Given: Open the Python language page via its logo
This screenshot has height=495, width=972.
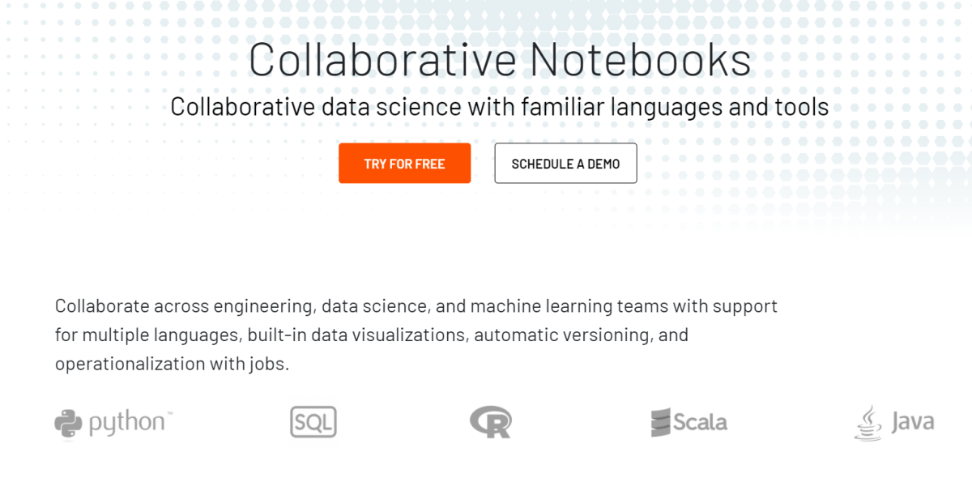Looking at the screenshot, I should (x=69, y=421).
